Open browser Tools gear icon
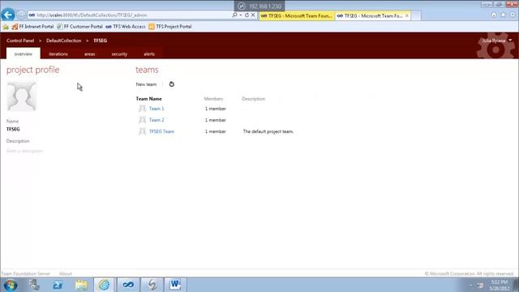The width and height of the screenshot is (519, 292). point(513,15)
